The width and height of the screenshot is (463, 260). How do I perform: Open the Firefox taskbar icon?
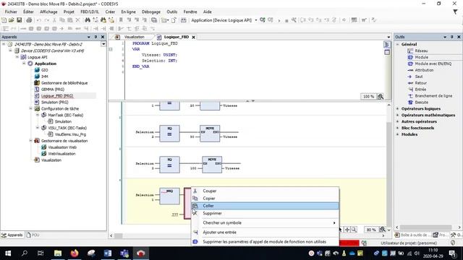pyautogui.click(x=75, y=253)
